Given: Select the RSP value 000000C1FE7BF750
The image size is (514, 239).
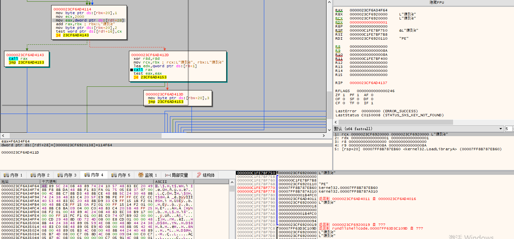Looking at the screenshot, I should (368, 31).
